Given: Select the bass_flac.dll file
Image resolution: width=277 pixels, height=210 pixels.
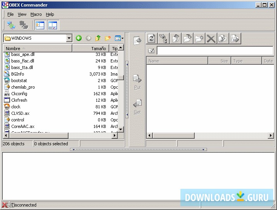Looking at the screenshot, I should [23, 61].
